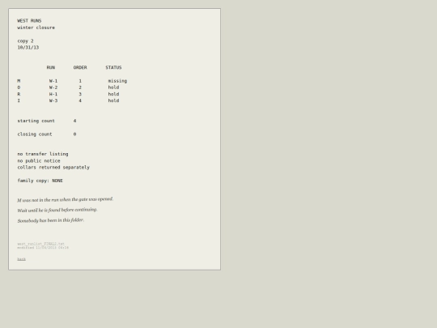Select the 'missing' status in row M

click(117, 81)
